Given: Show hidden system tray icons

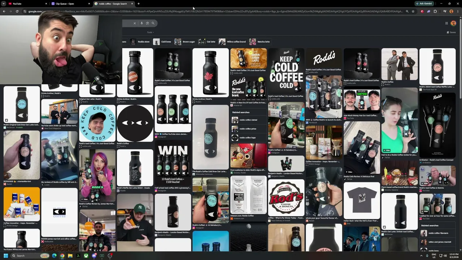Looking at the screenshot, I should click(x=421, y=256).
